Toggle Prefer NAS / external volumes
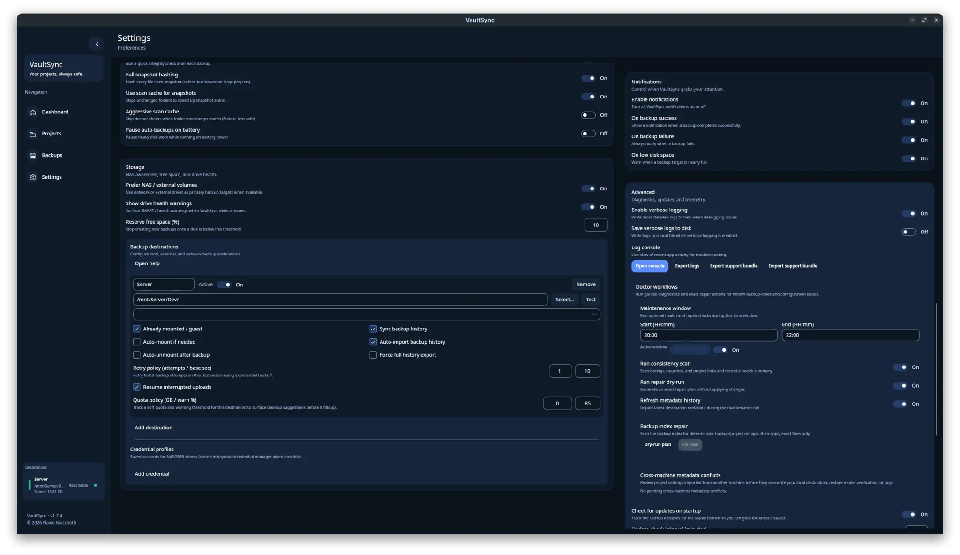Image resolution: width=960 pixels, height=555 pixels. 588,188
